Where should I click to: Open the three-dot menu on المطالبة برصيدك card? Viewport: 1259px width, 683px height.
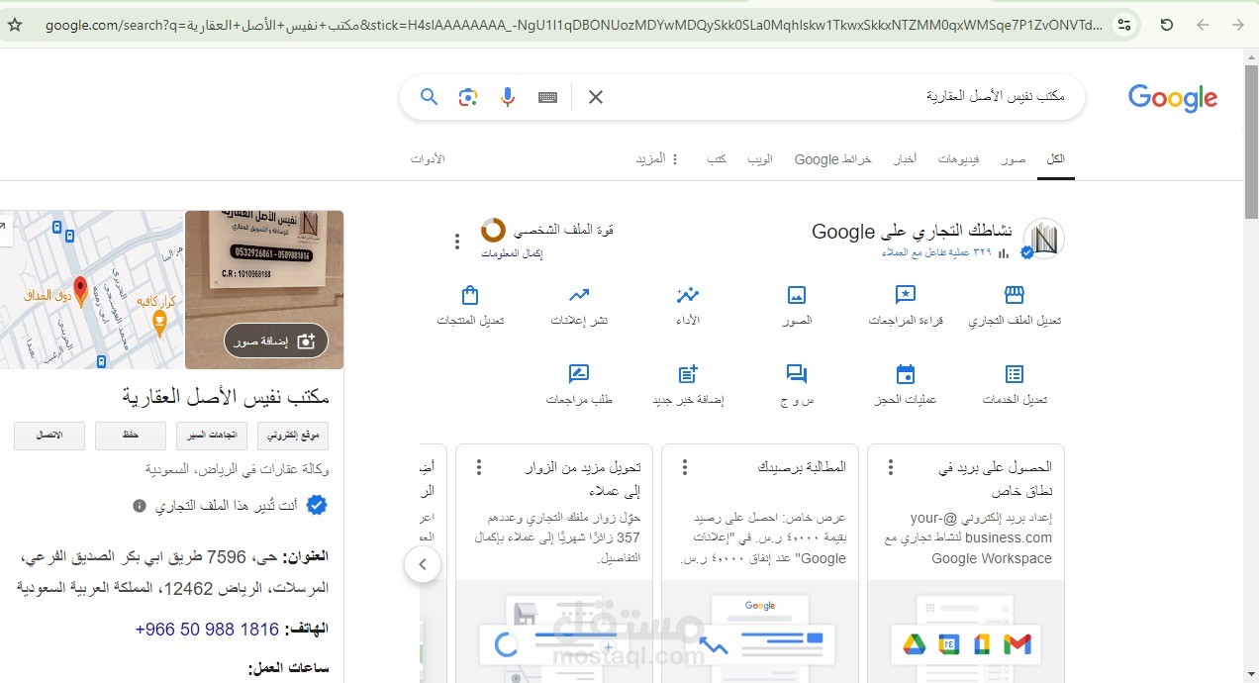click(x=685, y=467)
